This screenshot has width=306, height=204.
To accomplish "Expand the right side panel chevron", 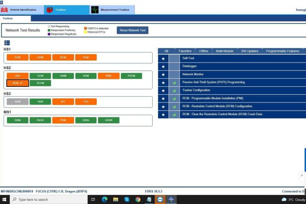I will point(302,175).
